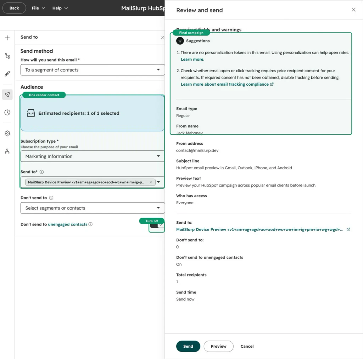Toggle Don't send to unengaged contacts switch
Image resolution: width=363 pixels, height=359 pixels.
157,225
